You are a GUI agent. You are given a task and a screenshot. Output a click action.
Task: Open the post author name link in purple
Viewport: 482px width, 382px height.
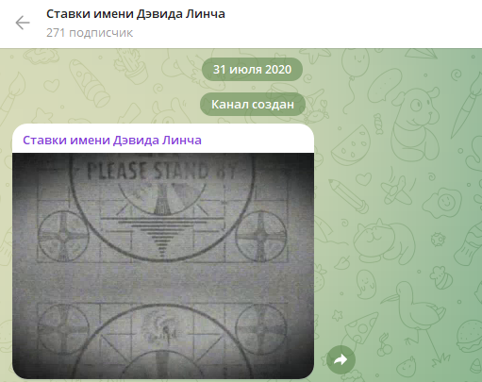[112, 141]
